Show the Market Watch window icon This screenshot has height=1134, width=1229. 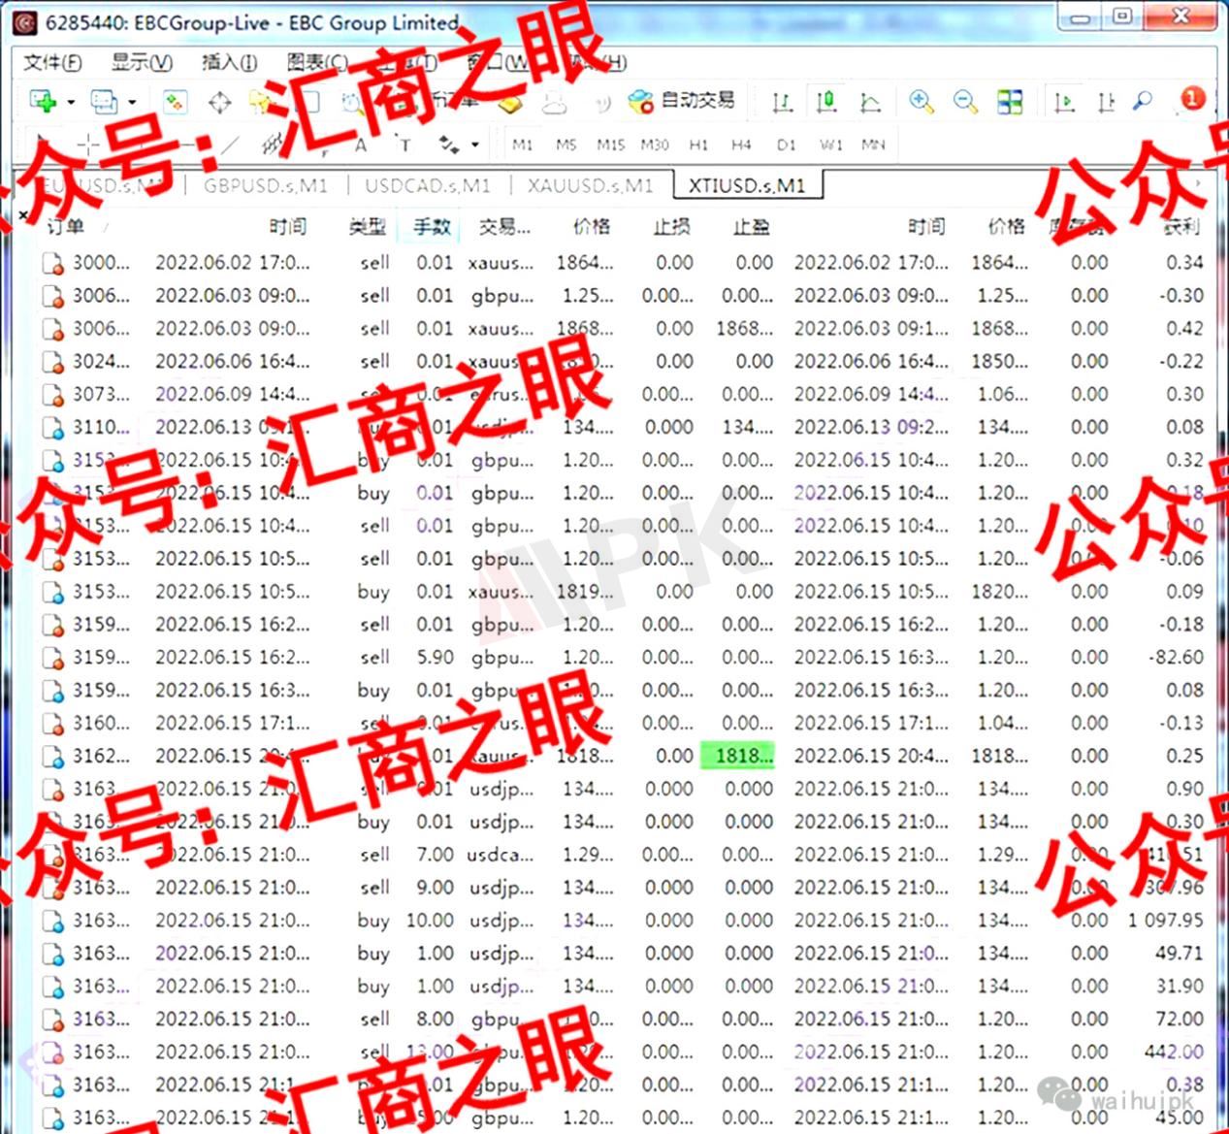(x=175, y=101)
